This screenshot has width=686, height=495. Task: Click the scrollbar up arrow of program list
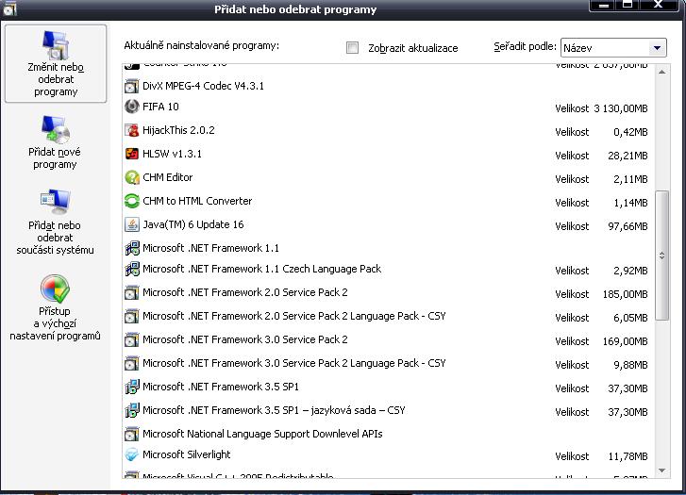tap(661, 72)
